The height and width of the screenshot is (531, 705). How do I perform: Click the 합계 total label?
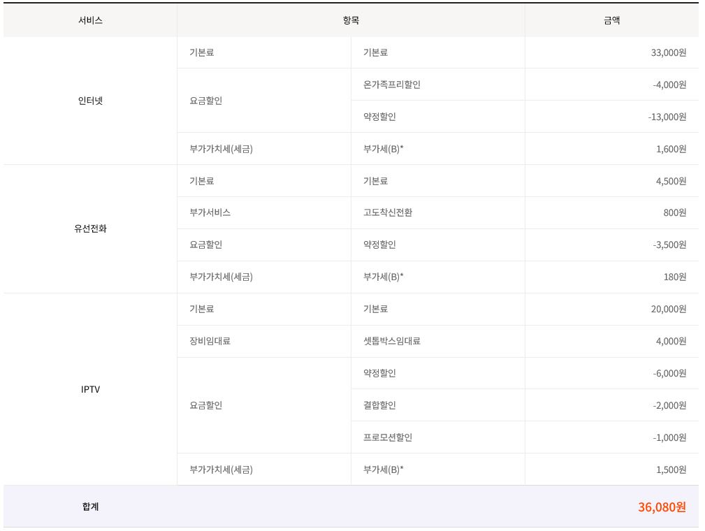90,507
